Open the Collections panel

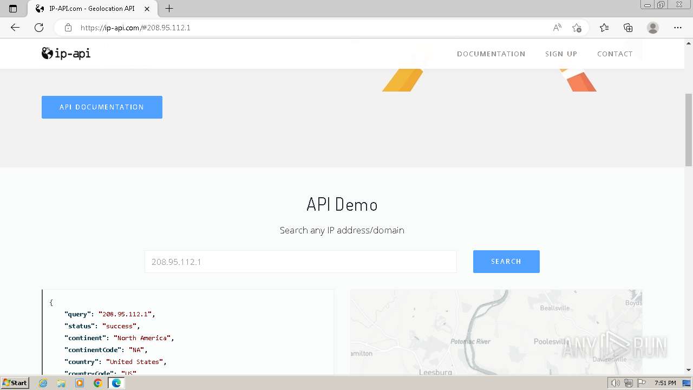(628, 28)
